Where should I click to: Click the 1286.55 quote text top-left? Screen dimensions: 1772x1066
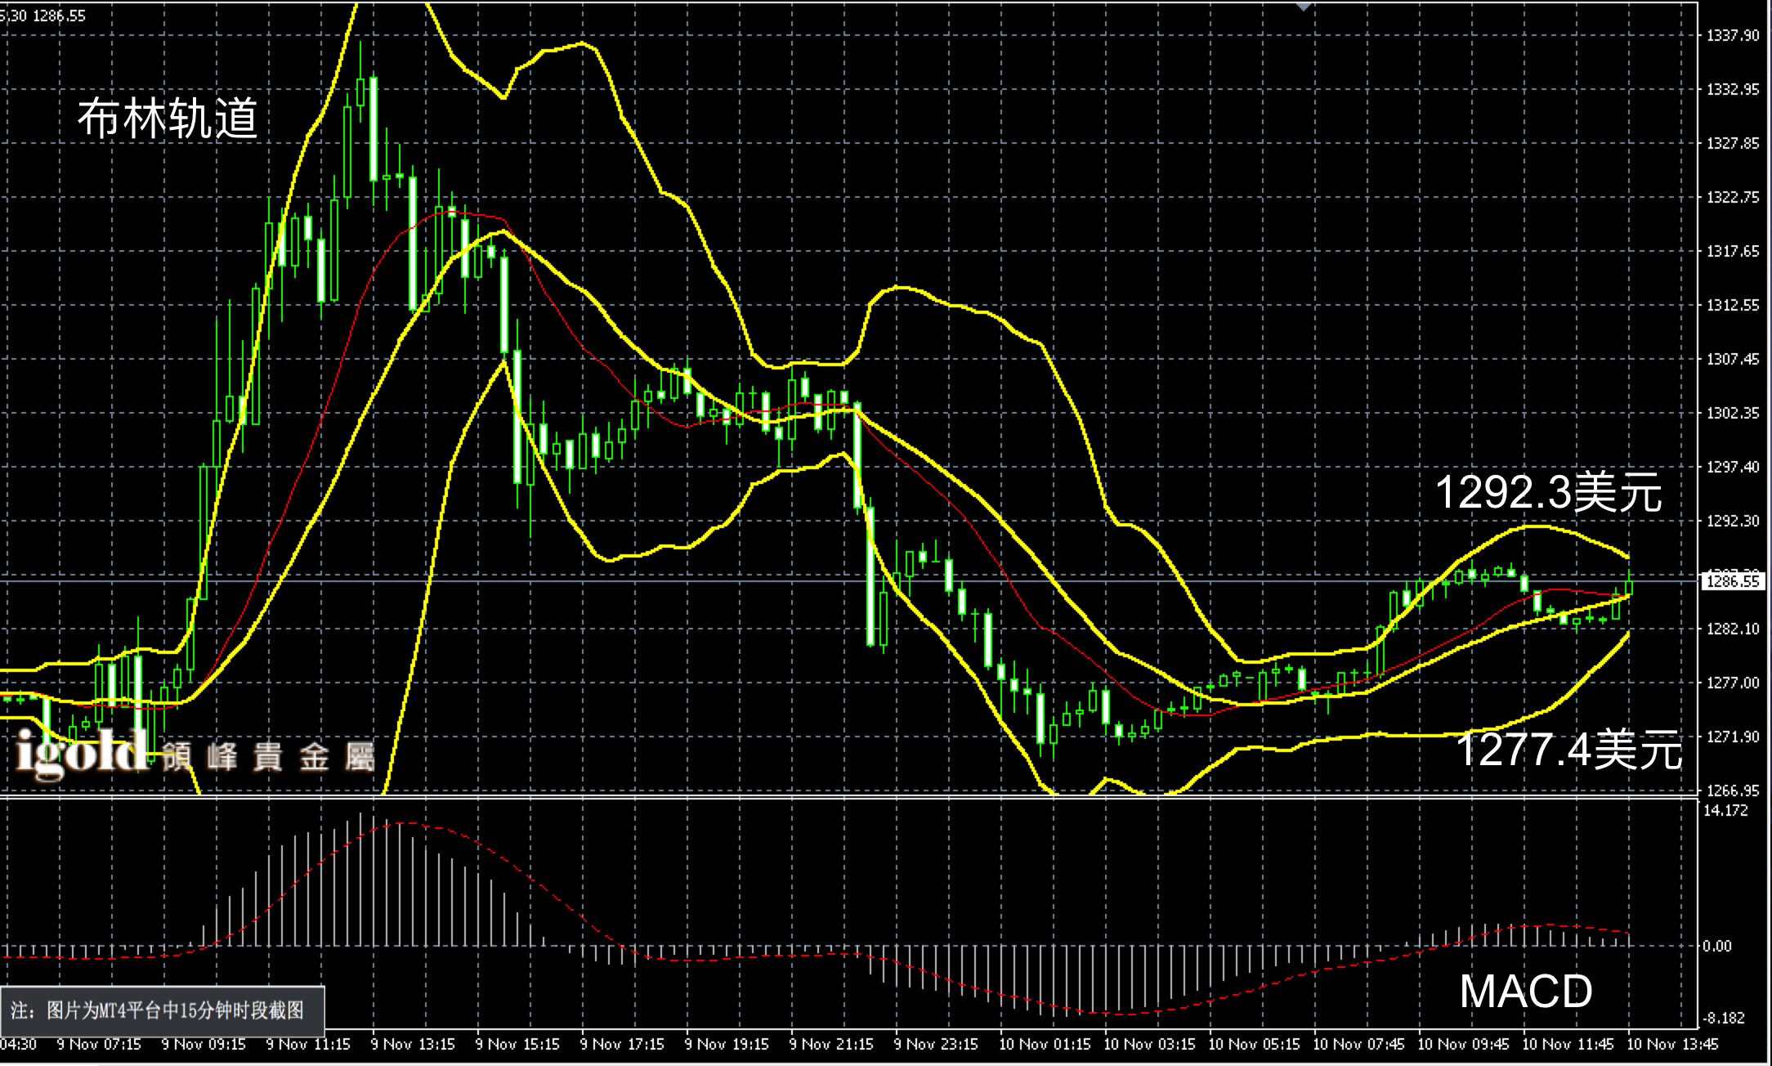(59, 16)
